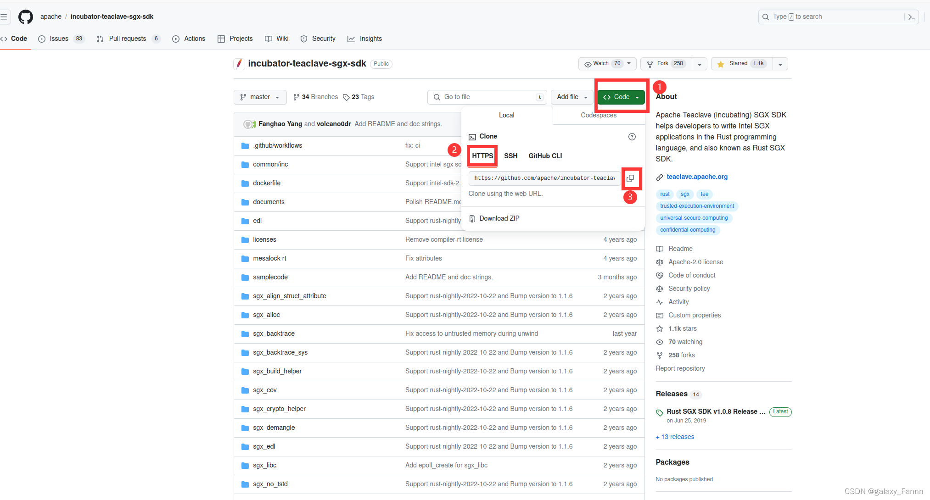Click the sgx_alloc folder icon
The width and height of the screenshot is (930, 500).
[x=245, y=315]
